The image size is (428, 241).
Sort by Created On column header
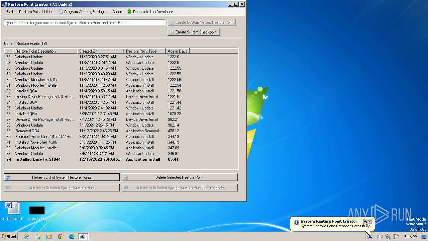point(100,51)
